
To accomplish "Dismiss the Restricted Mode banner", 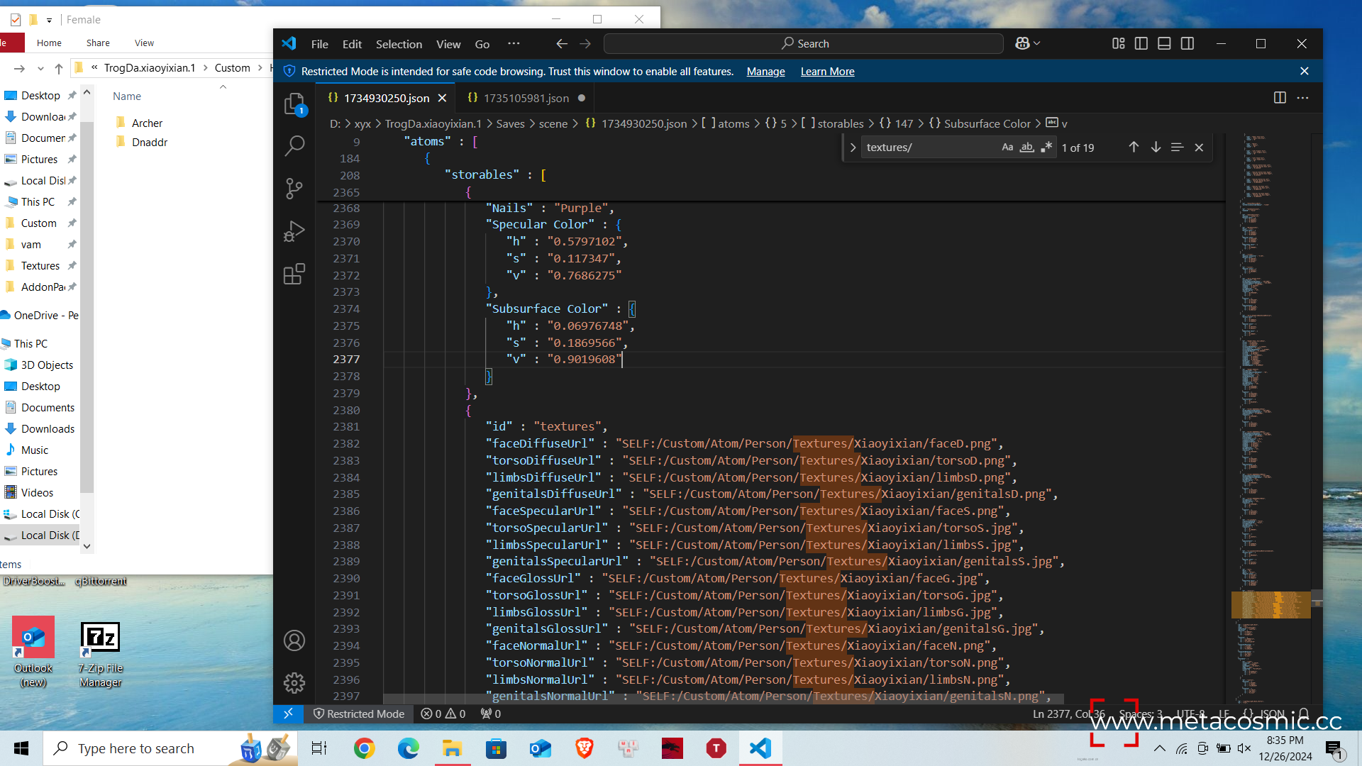I will click(1304, 71).
